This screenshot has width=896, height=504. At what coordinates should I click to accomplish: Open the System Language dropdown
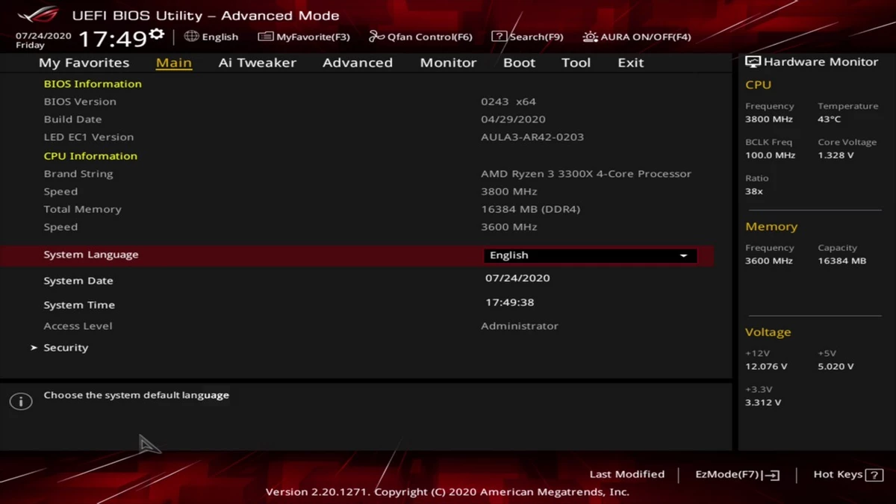590,255
